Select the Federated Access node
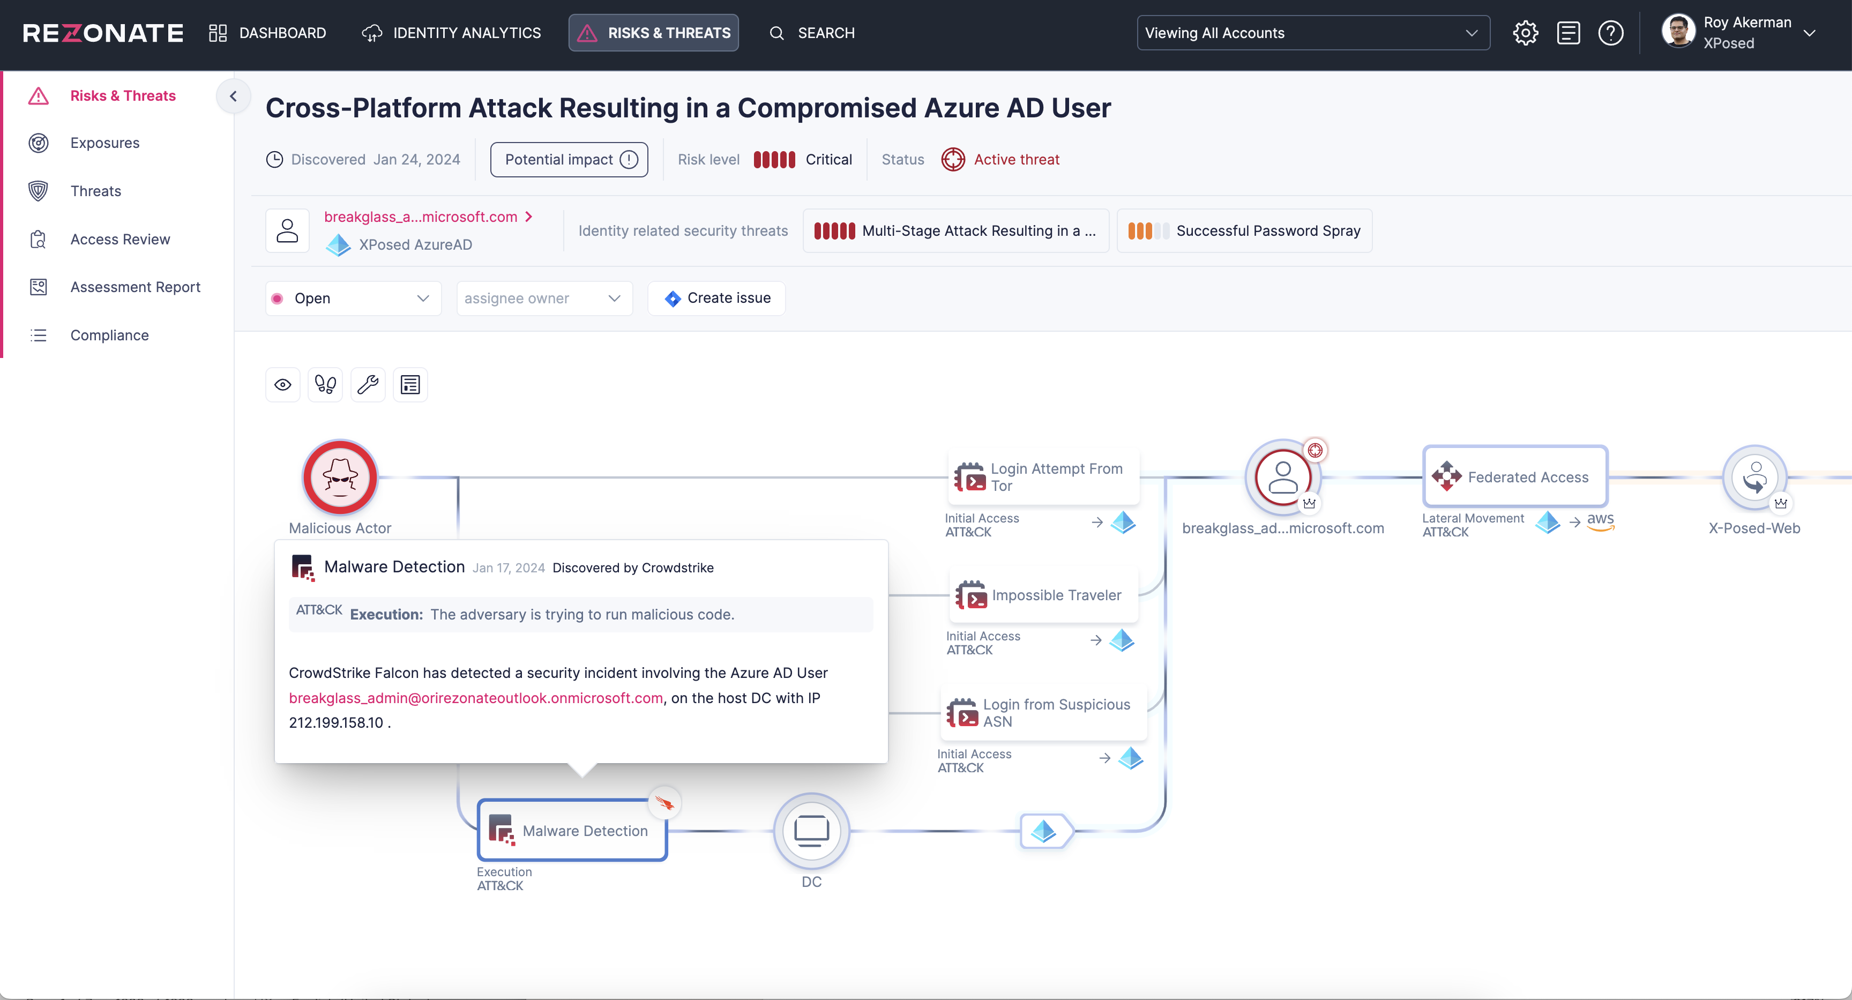Image resolution: width=1852 pixels, height=1000 pixels. 1515,476
